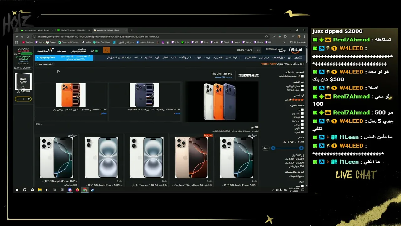Open Windows taskbar search

tap(24, 190)
